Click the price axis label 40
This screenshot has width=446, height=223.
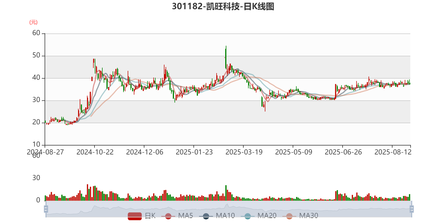point(36,77)
